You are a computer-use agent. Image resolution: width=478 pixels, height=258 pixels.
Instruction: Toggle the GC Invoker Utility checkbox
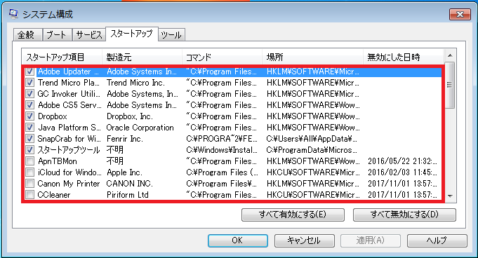point(29,94)
